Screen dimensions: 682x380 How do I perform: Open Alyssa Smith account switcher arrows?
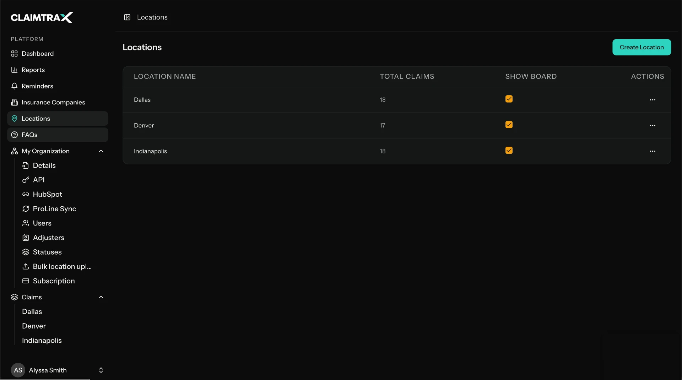[101, 370]
